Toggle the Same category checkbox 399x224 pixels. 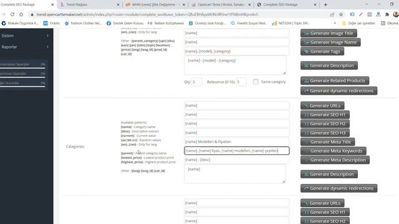[256, 82]
